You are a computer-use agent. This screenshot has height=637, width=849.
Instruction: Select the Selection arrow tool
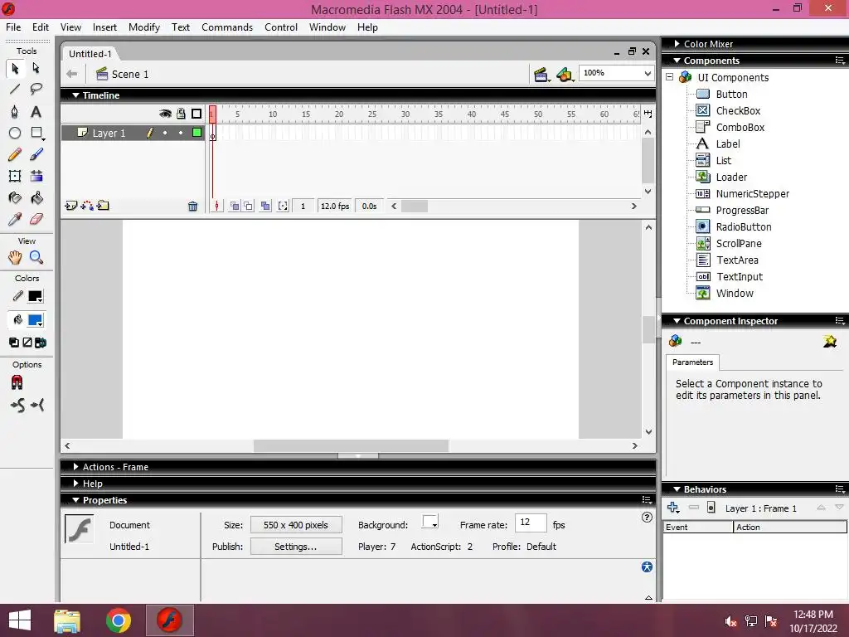pyautogui.click(x=15, y=68)
